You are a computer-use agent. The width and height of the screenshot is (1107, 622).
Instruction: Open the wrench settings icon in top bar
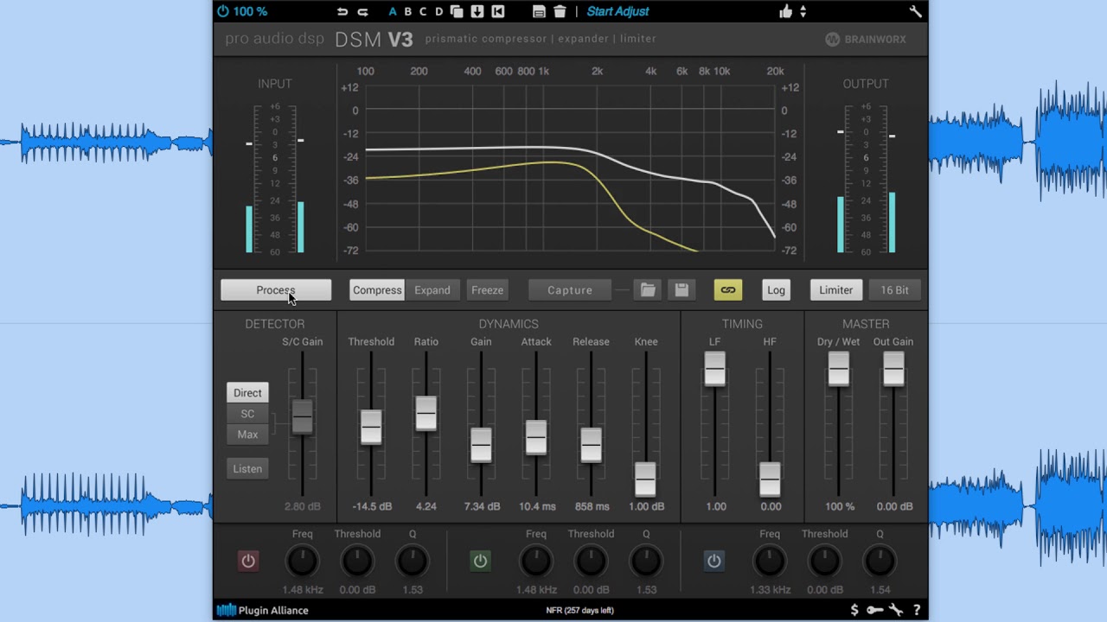click(x=915, y=11)
